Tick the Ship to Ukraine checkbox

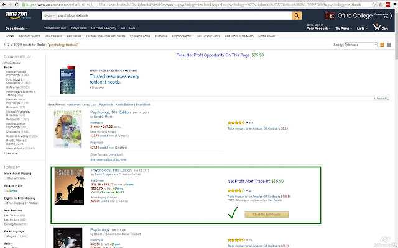(6, 179)
